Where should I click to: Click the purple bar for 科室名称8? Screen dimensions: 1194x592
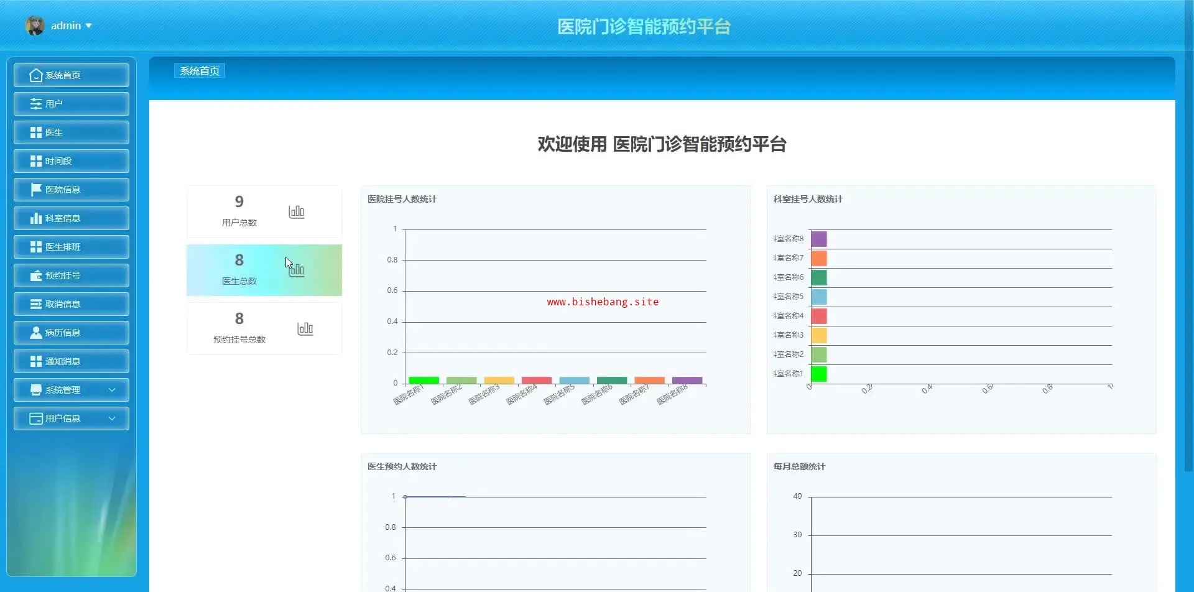(819, 239)
